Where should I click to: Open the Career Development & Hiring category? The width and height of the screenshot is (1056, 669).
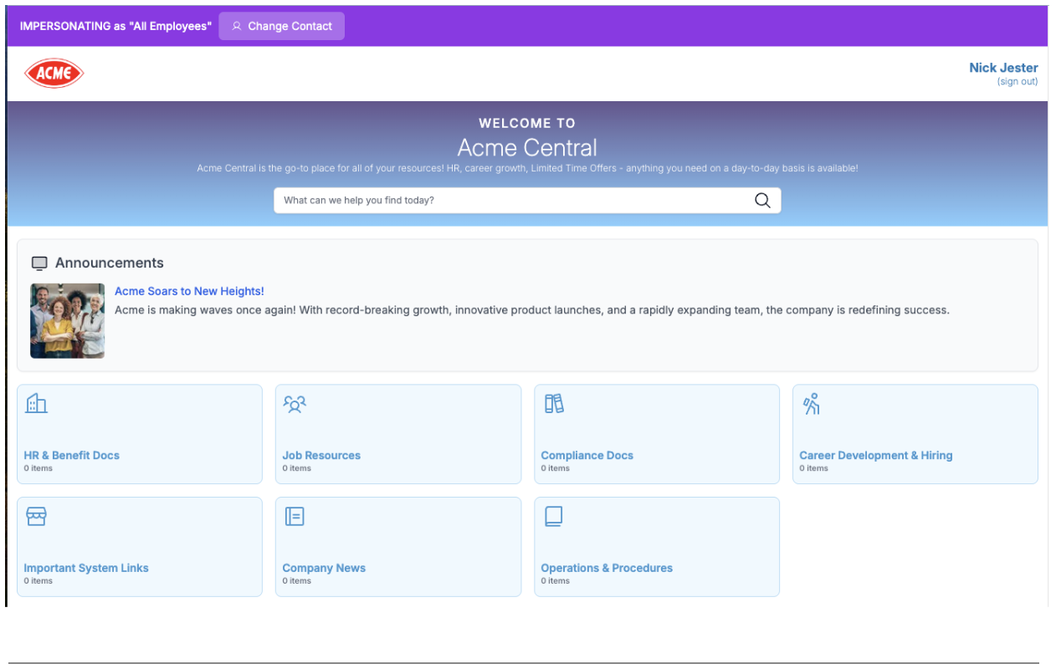[x=915, y=434]
